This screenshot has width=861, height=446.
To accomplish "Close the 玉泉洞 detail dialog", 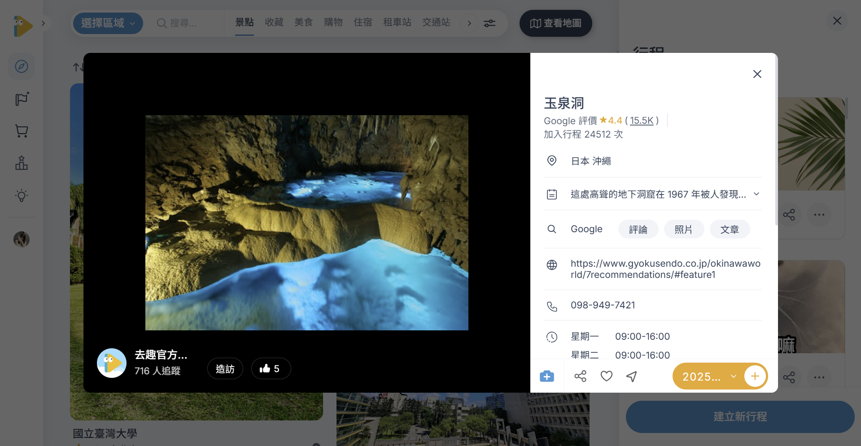I will point(757,74).
